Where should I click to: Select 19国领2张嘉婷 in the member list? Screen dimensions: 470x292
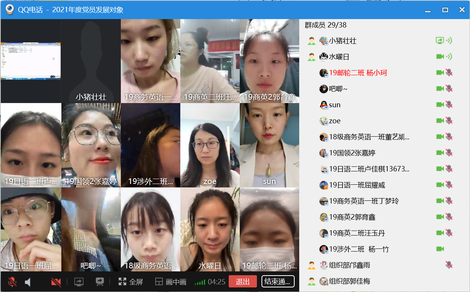[x=352, y=153]
